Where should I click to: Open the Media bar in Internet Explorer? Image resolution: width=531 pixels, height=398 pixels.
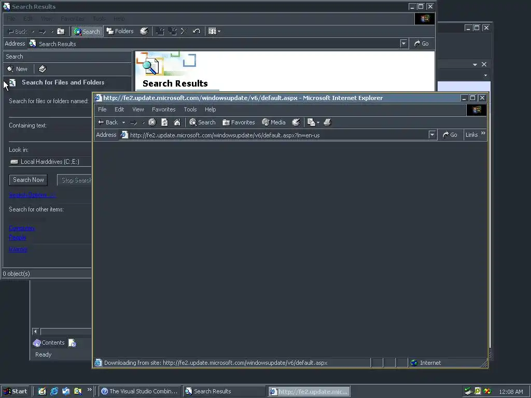[x=274, y=122]
